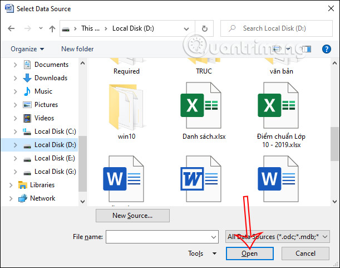The image size is (340, 268).
Task: Select the win10 folder icon
Action: 126,106
